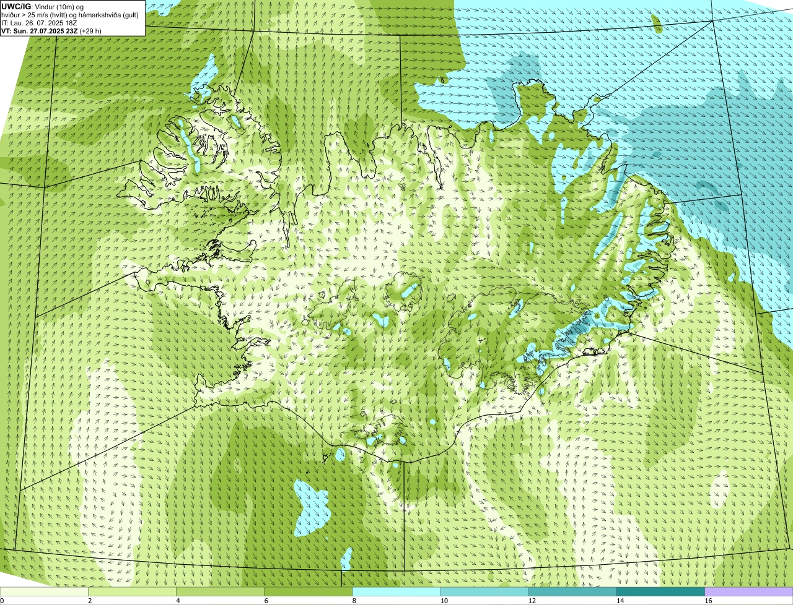
Task: Click the 8–10 m/s pale cyan swatch
Action: click(x=396, y=591)
